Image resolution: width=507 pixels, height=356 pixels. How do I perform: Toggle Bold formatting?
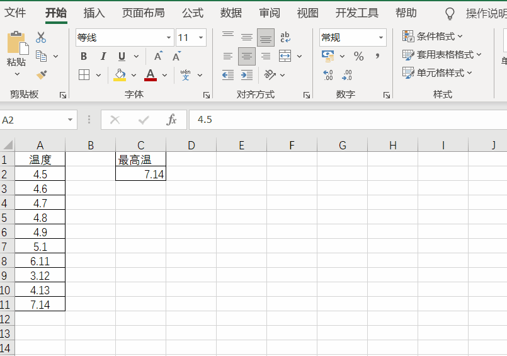[84, 56]
